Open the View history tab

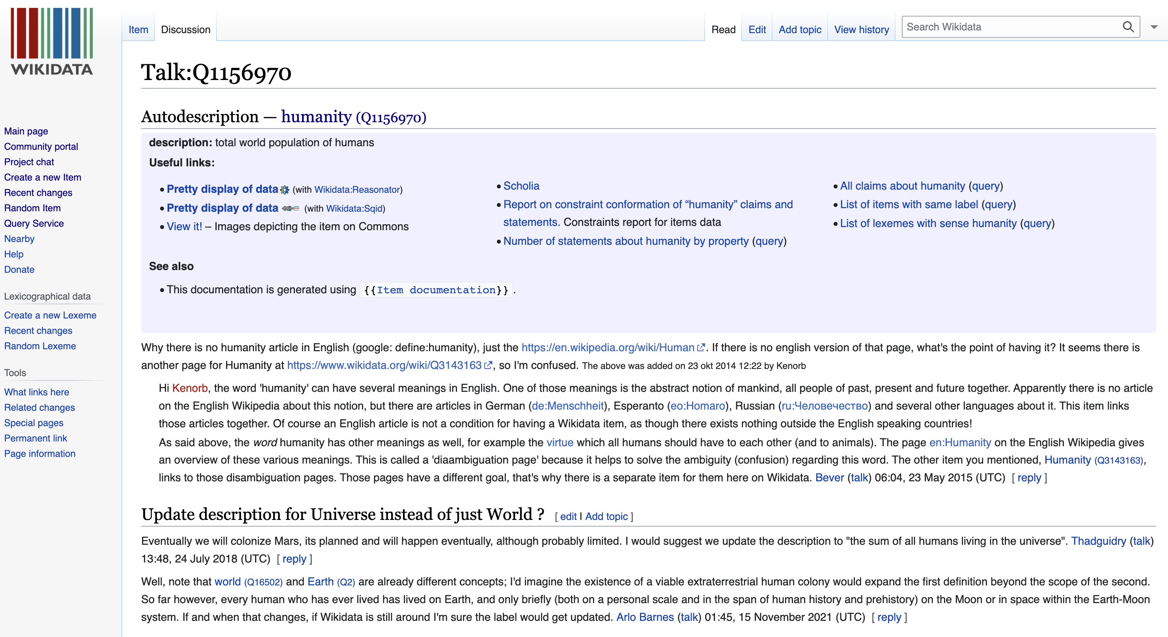tap(861, 30)
